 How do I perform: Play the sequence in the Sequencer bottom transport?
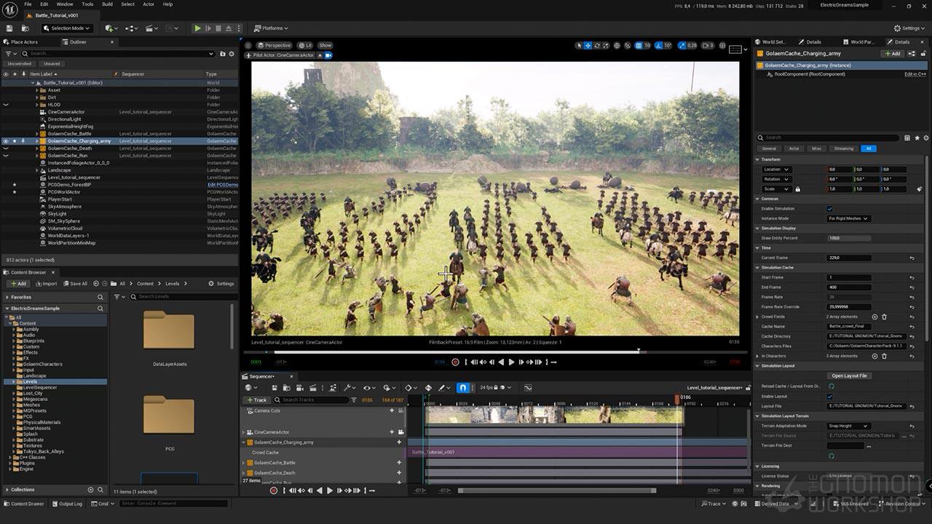click(329, 491)
